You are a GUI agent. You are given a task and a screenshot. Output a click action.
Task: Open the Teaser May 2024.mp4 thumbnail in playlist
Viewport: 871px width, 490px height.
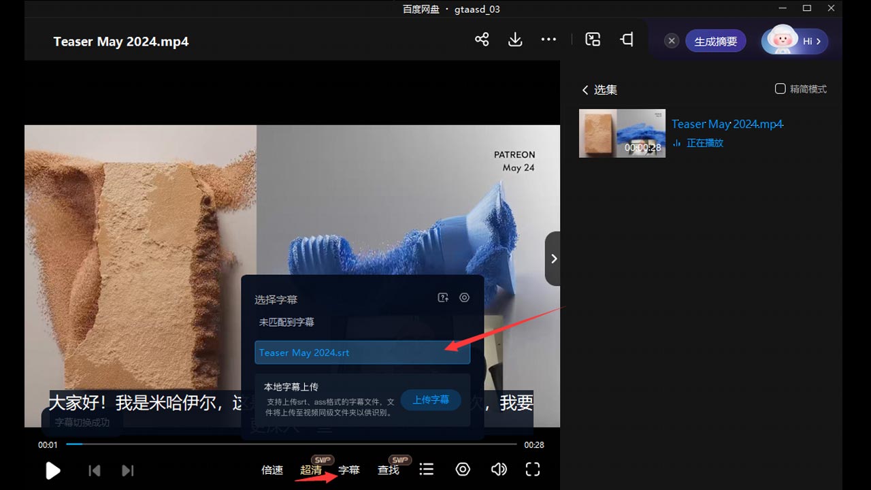[x=622, y=133]
